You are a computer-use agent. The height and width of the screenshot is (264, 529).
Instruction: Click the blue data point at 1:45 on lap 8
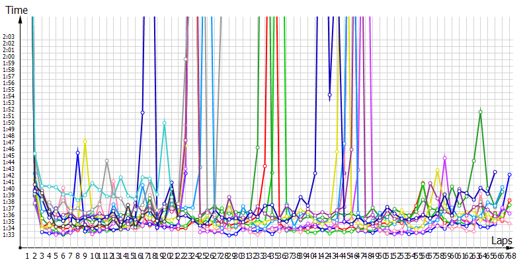[x=77, y=153]
